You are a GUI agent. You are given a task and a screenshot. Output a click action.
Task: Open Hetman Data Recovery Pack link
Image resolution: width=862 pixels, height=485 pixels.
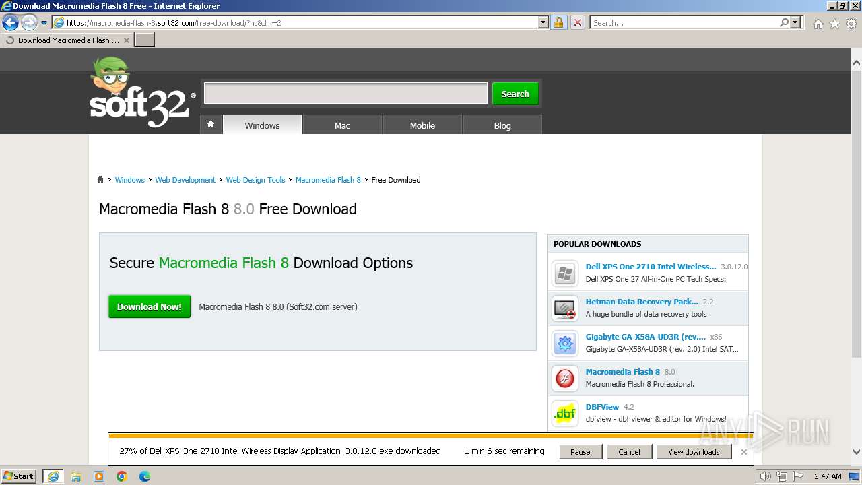tap(642, 302)
